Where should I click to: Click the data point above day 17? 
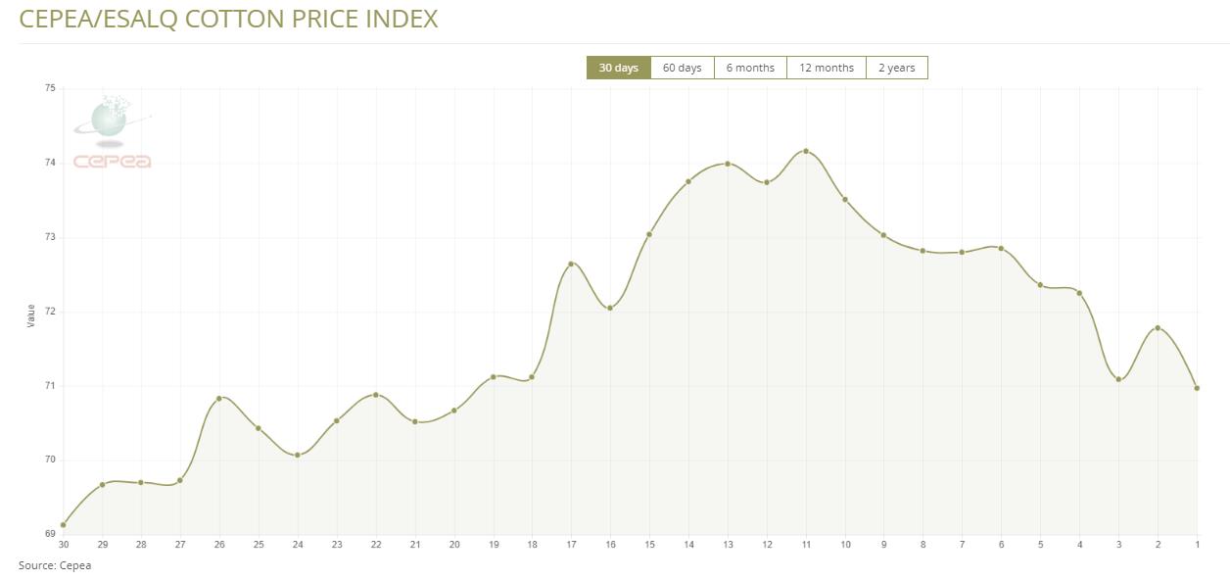coord(571,264)
